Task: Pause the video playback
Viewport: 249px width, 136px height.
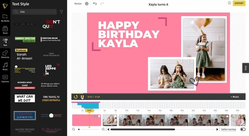Action: point(82,97)
